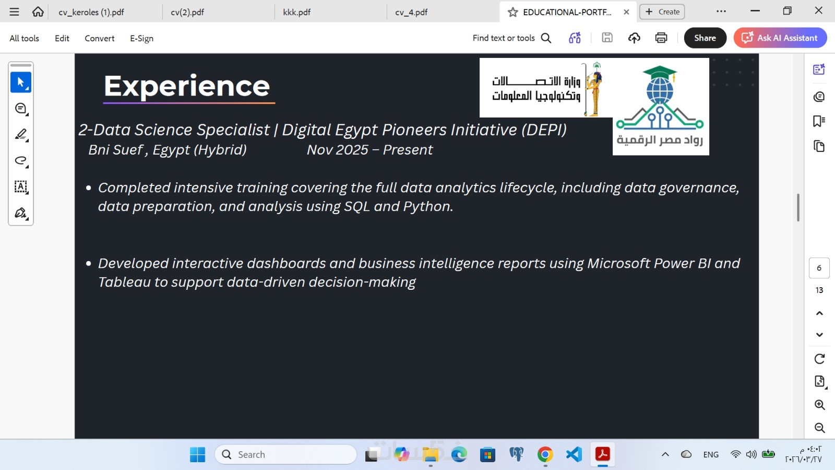This screenshot has height=470, width=835.
Task: Click the search magnifier icon
Action: 546,38
